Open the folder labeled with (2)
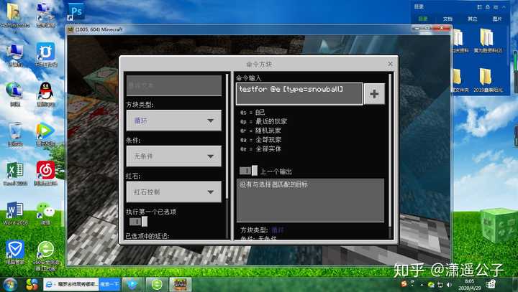Viewport: 518px width, 292px height. 488,41
